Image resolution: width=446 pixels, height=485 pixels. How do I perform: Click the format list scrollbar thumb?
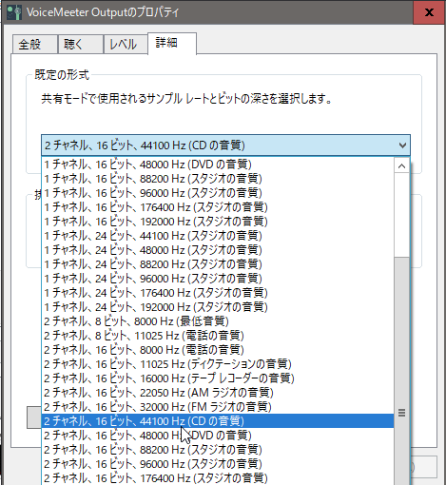tap(402, 371)
